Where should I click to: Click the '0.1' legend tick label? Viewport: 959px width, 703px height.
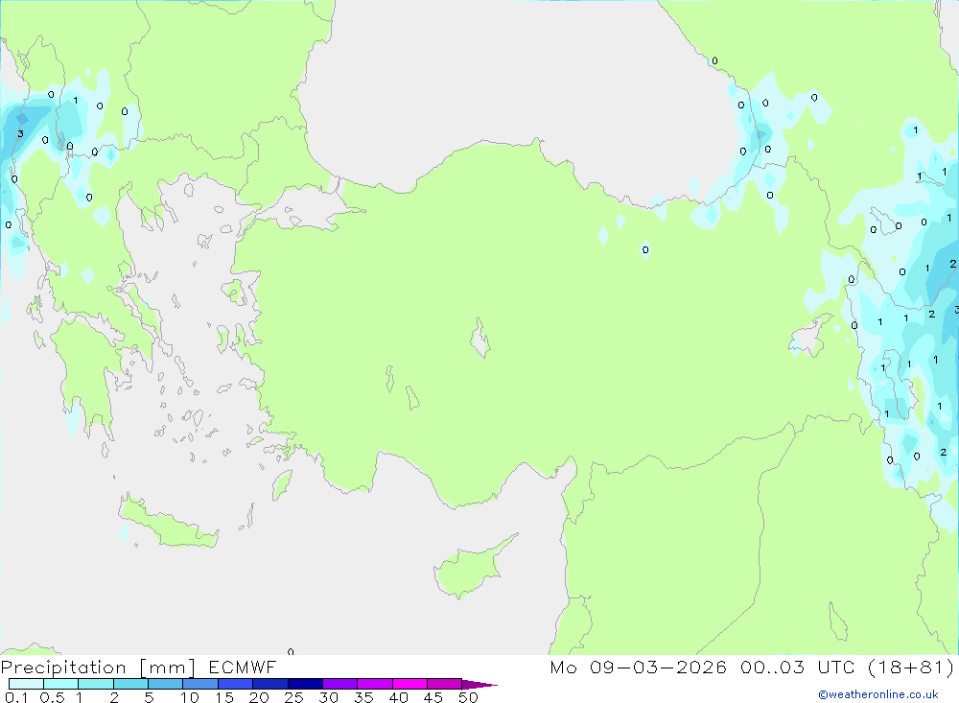(16, 697)
